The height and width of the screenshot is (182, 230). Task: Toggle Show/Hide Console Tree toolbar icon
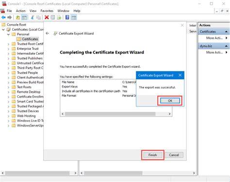tap(24, 17)
